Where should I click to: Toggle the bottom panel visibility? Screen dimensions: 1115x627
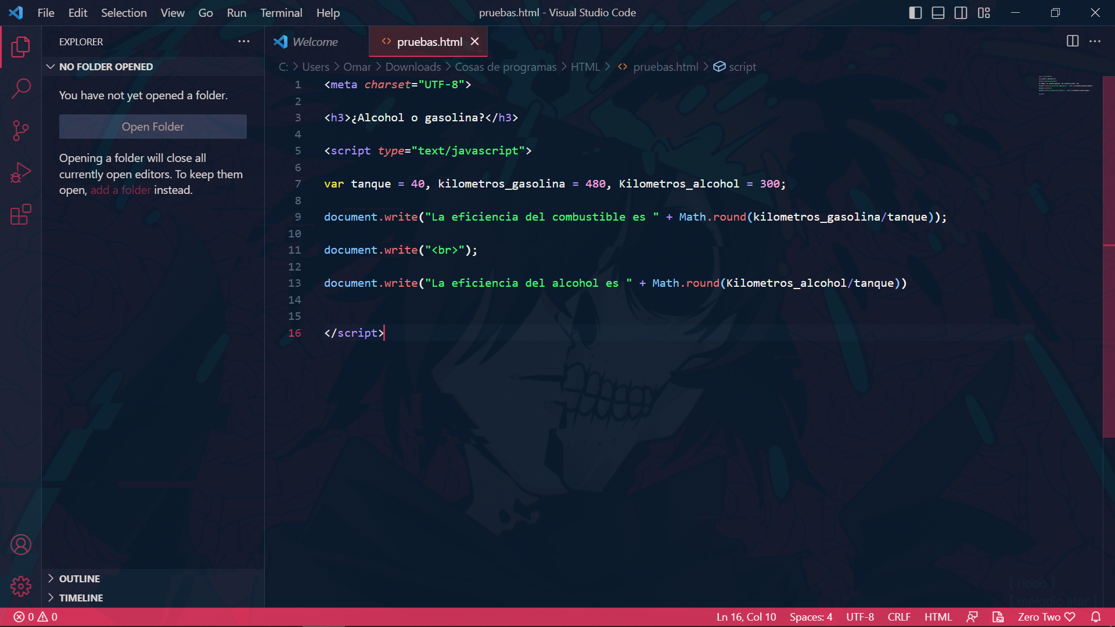(x=938, y=13)
